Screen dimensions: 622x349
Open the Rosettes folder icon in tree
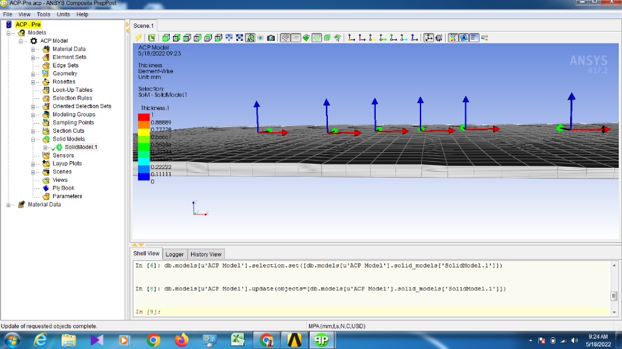click(45, 82)
